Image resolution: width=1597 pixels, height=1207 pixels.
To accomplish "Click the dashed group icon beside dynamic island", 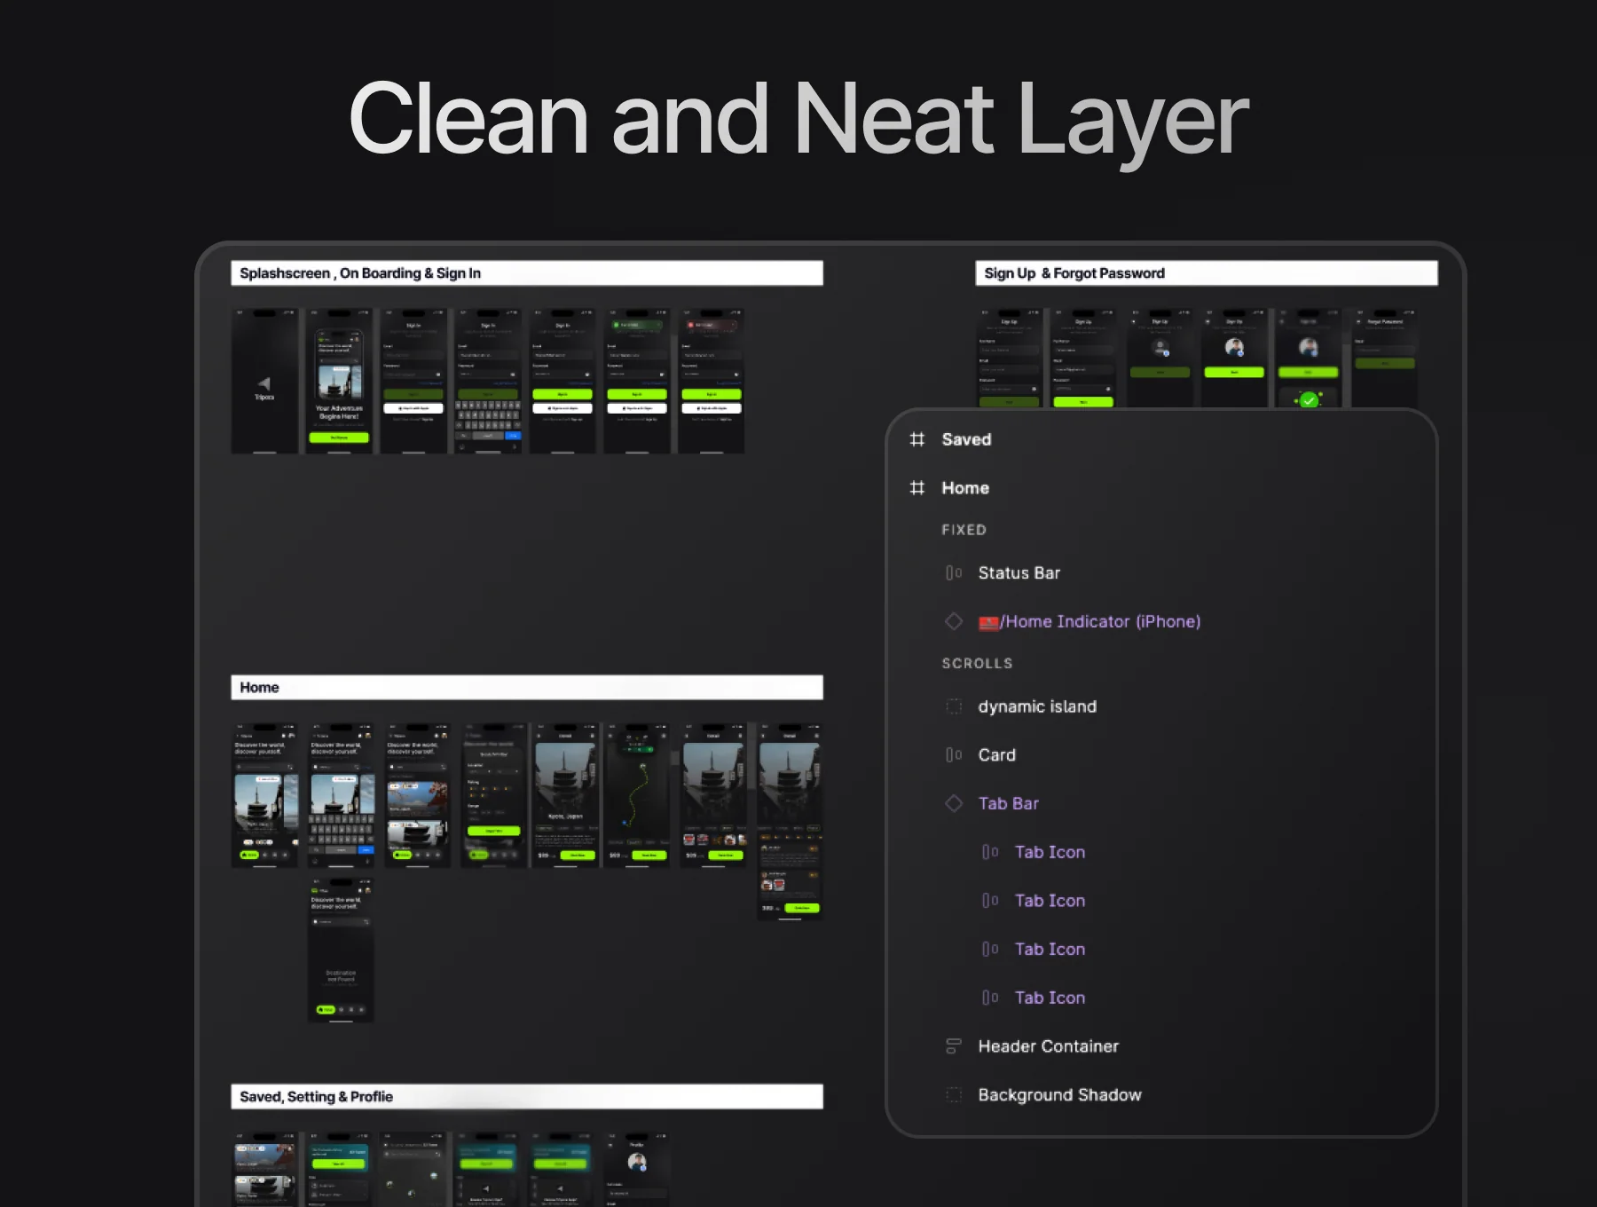I will click(954, 706).
